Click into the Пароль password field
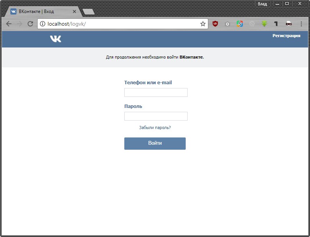 click(156, 116)
